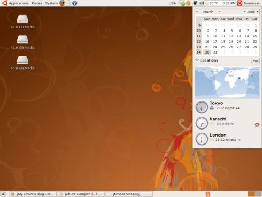262x197 pixels.
Task: Select March 13 in calendar
Action: (239, 36)
